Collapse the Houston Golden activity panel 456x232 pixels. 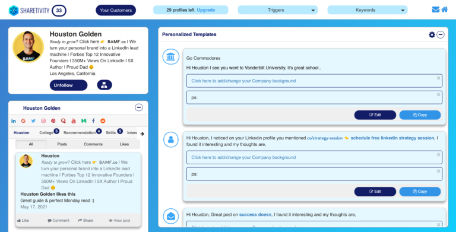139,107
